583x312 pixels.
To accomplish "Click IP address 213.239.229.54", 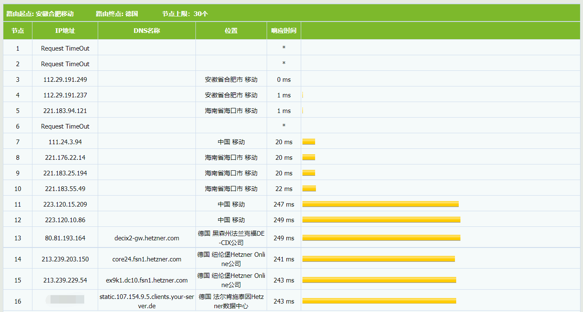I will pos(65,280).
